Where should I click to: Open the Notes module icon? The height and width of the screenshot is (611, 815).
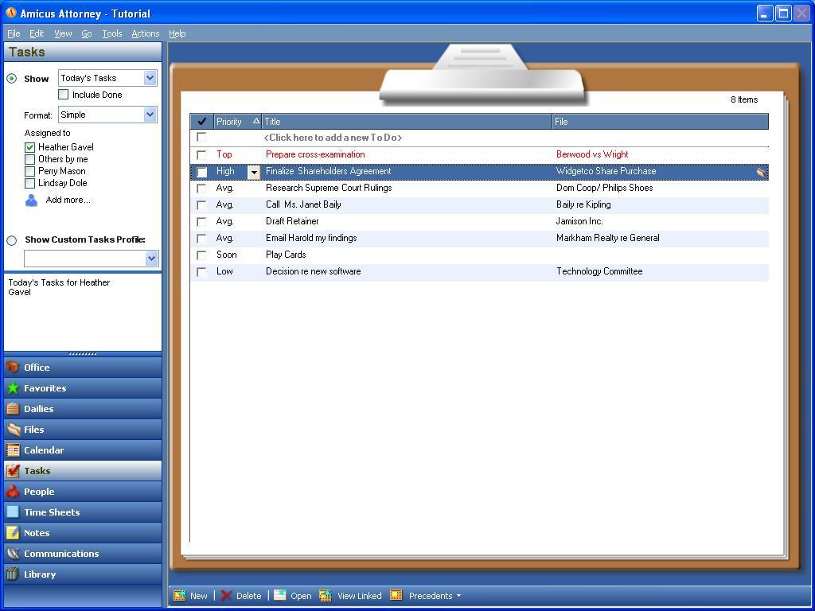coord(13,533)
